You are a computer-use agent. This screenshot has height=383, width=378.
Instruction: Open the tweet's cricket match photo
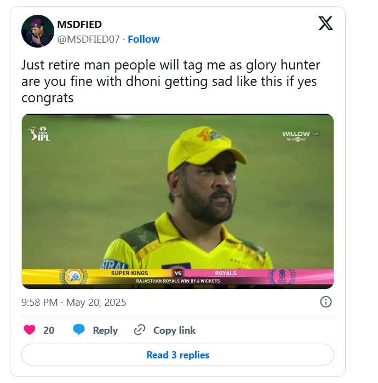pos(177,200)
